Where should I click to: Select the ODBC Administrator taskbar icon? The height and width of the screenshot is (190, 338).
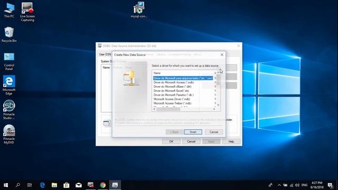click(115, 185)
